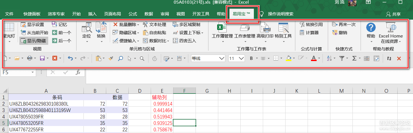The height and width of the screenshot is (133, 413).
Task: Click the printer icon in toolbar
Action: (x=29, y=58)
